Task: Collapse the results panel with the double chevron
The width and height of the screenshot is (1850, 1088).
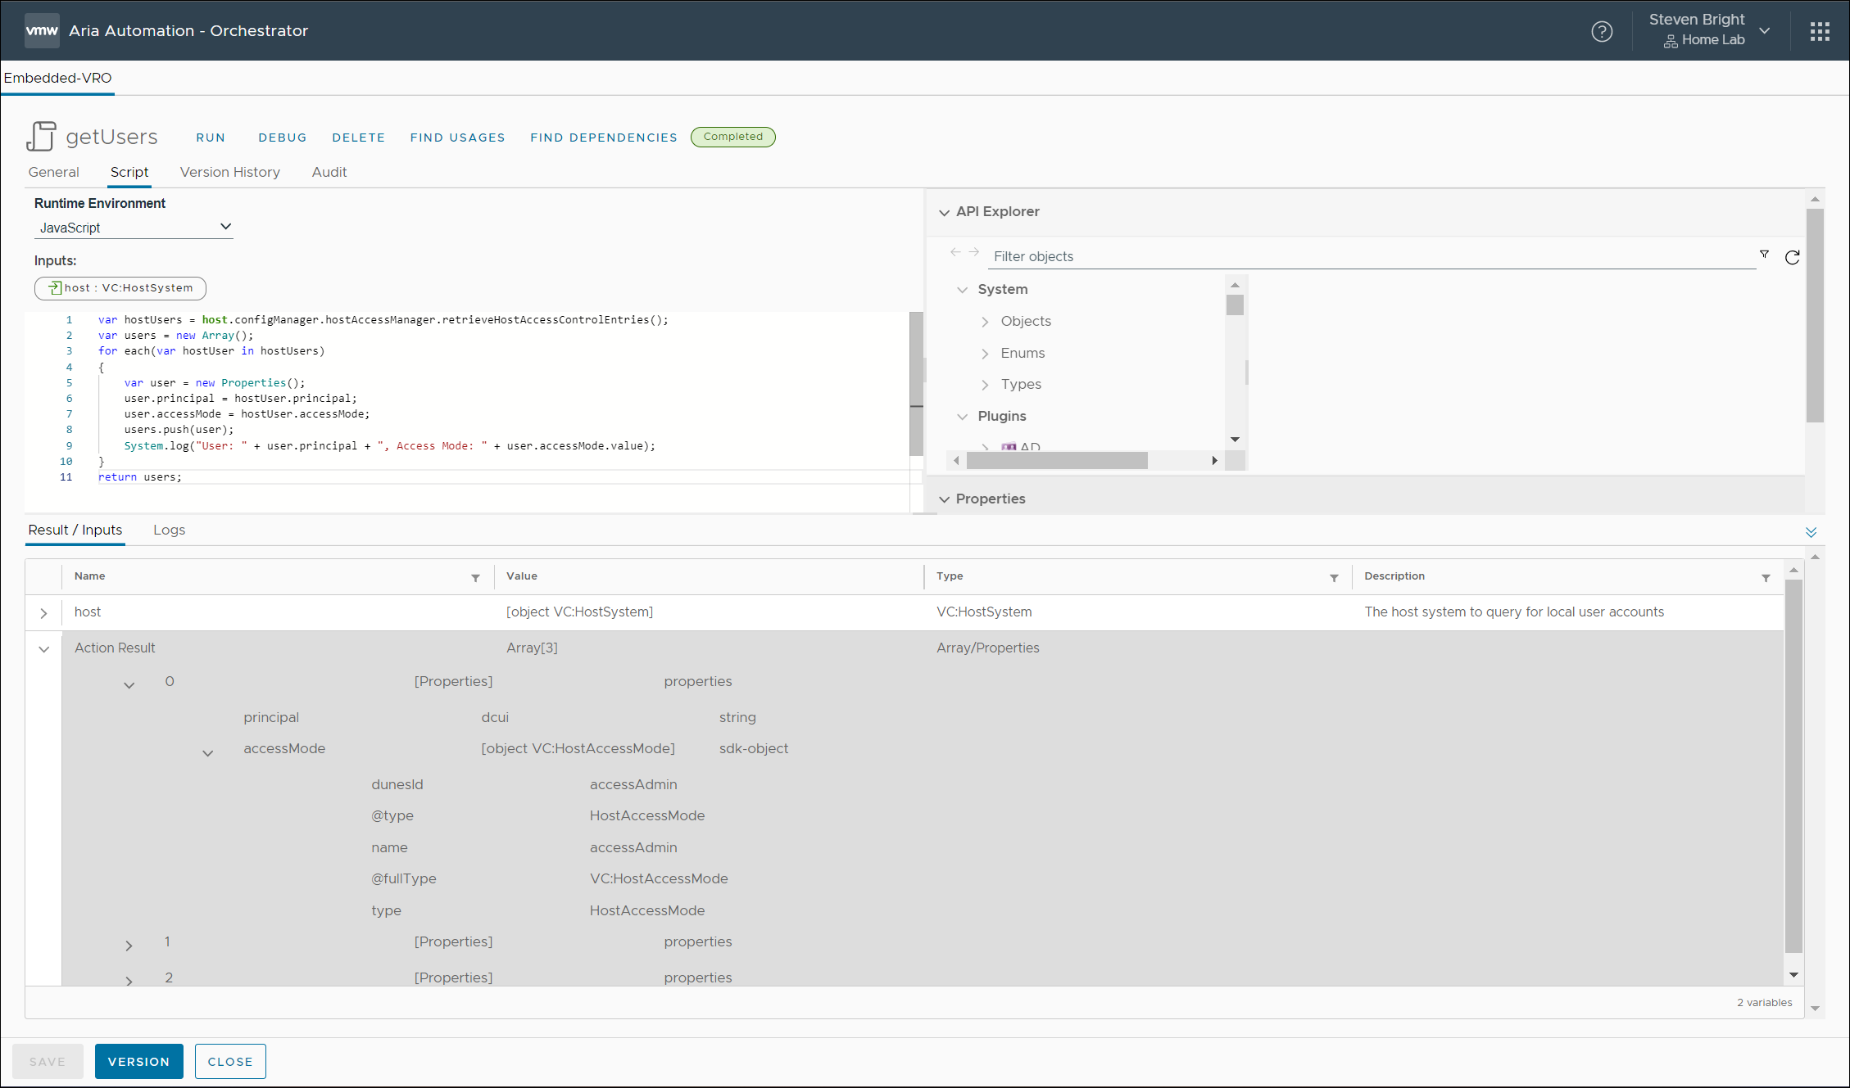Action: click(1811, 532)
